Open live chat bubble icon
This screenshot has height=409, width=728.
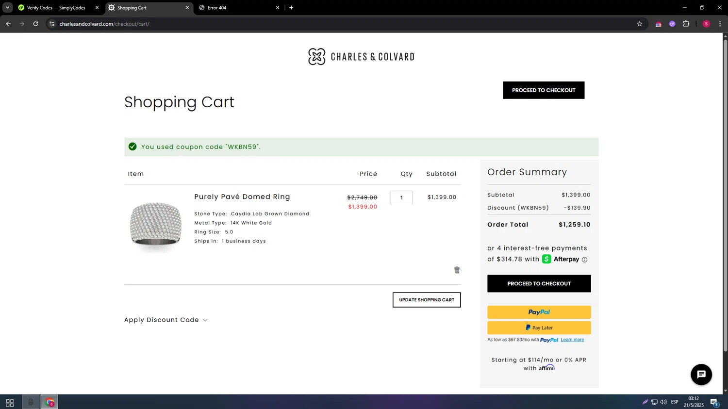click(x=701, y=375)
